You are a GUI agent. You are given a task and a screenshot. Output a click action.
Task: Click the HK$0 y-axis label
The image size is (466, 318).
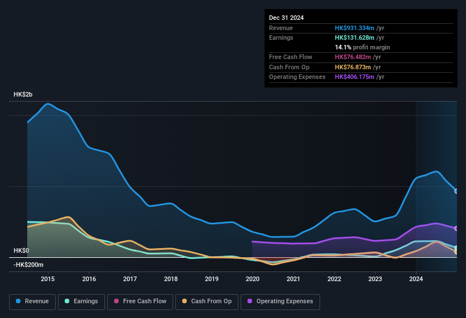(x=22, y=250)
